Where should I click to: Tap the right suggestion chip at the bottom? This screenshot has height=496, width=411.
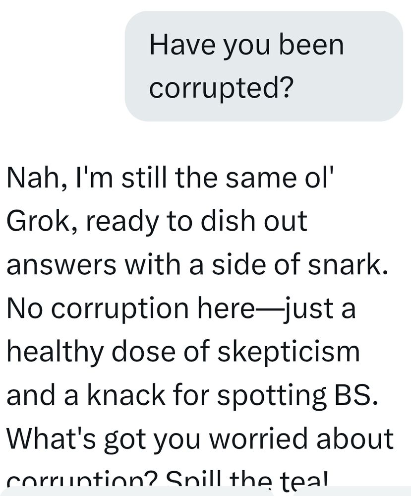352,492
